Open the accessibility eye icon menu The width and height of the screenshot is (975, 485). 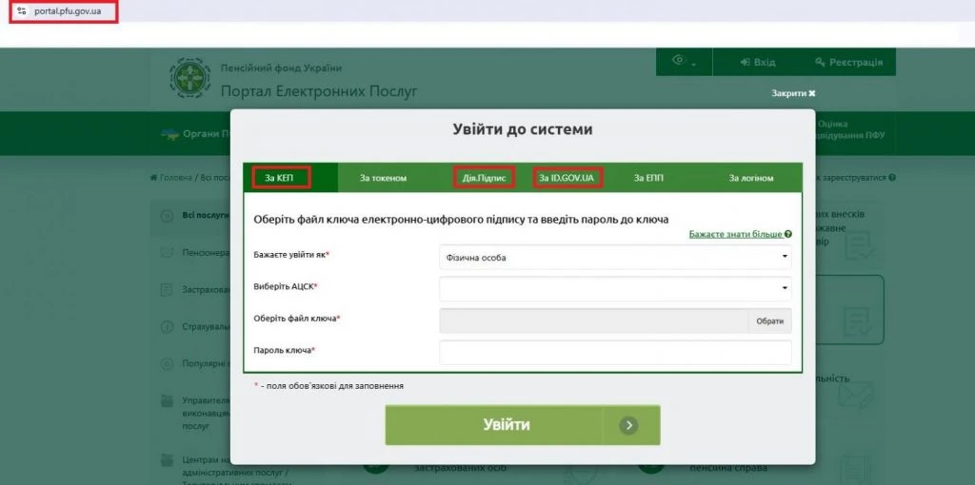click(x=684, y=61)
